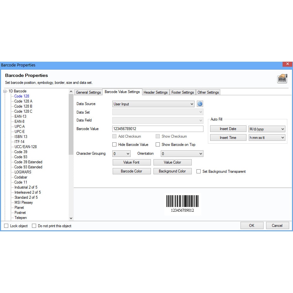Click the info icon next to Data Source

(200, 104)
